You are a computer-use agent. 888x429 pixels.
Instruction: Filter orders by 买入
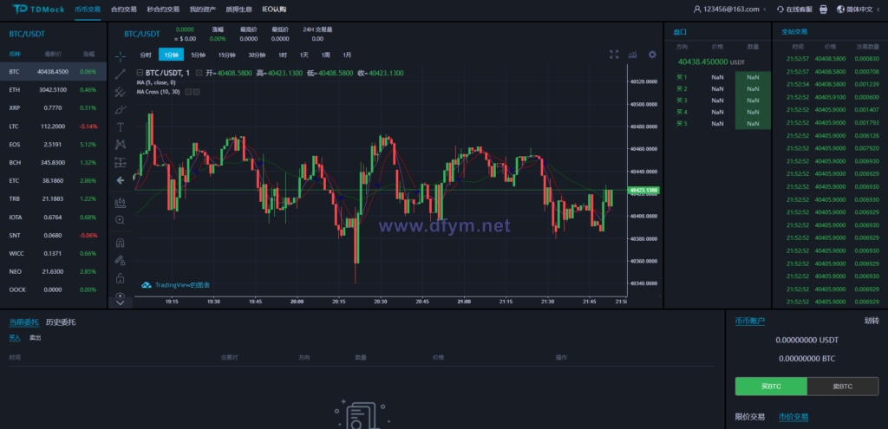15,338
